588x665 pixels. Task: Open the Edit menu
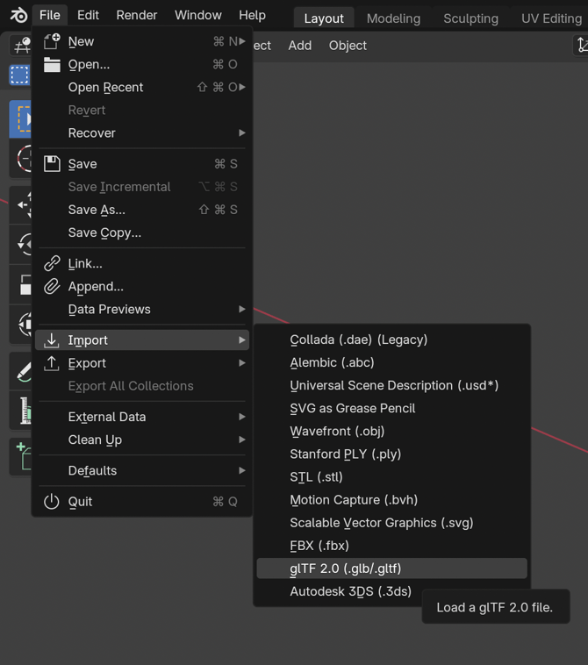(88, 15)
